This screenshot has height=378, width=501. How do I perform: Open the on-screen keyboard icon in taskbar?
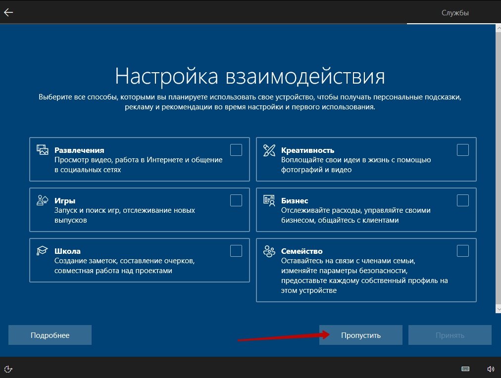(465, 369)
